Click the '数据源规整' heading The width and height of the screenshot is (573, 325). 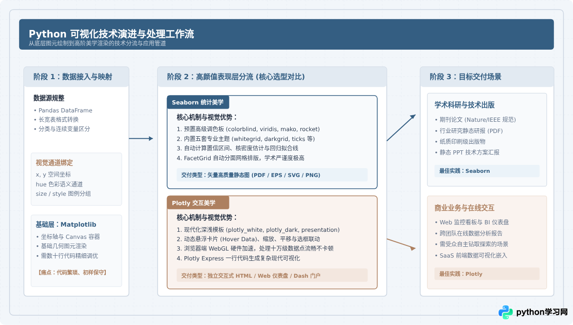pyautogui.click(x=49, y=98)
